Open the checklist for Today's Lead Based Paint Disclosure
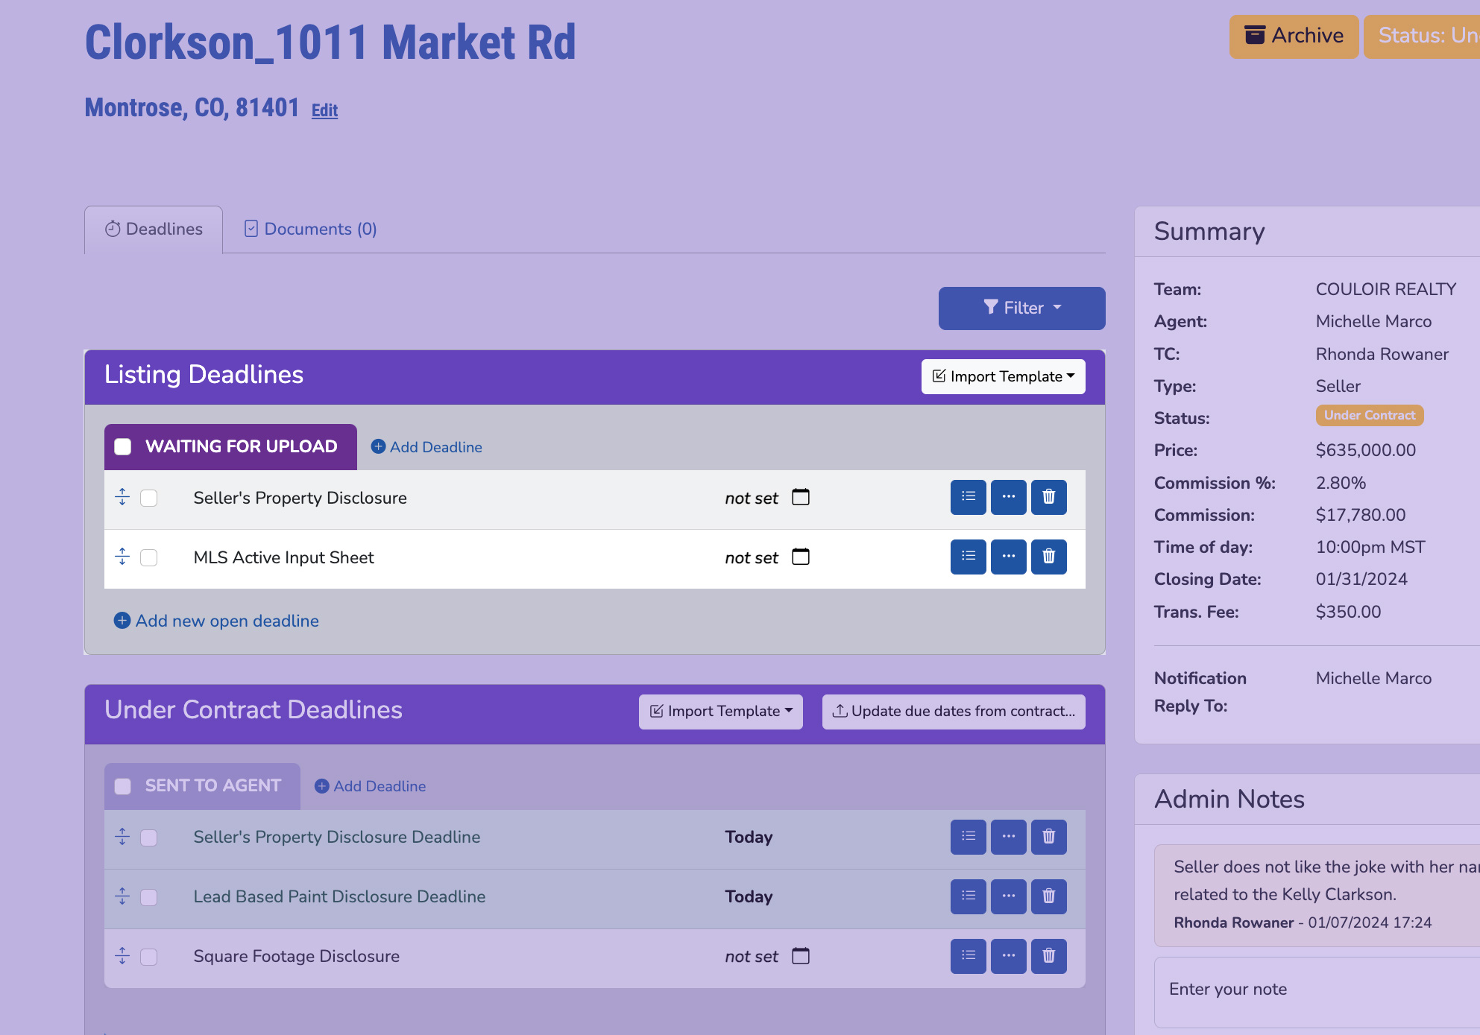1480x1035 pixels. click(968, 896)
